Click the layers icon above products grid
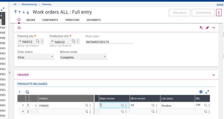The width and height of the screenshot is (224, 119). 201,92
